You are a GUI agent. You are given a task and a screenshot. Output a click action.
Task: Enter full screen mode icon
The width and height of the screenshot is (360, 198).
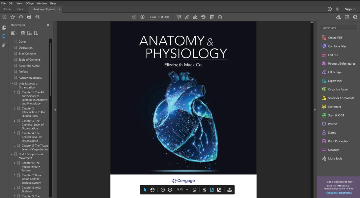(x=219, y=190)
